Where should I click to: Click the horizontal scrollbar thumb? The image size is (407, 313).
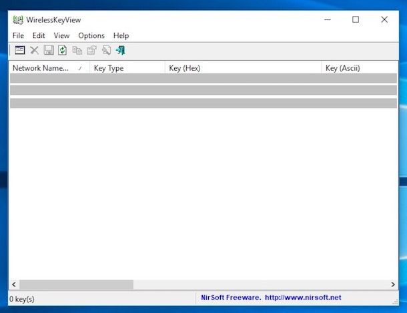[76, 284]
